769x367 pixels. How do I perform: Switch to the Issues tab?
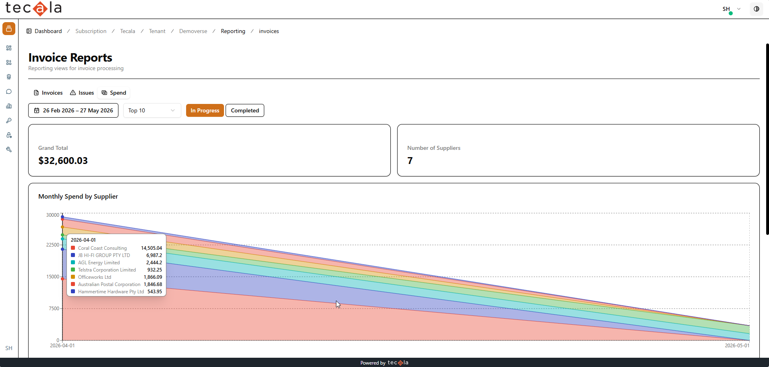(82, 93)
